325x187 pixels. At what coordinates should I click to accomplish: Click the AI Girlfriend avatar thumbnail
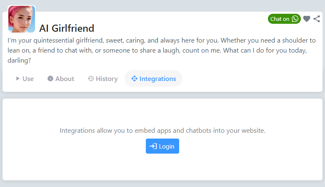click(x=22, y=19)
